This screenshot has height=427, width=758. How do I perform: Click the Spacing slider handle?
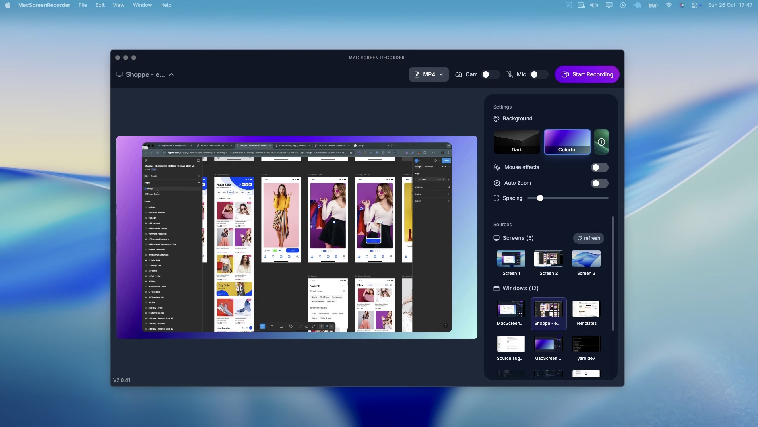point(540,198)
